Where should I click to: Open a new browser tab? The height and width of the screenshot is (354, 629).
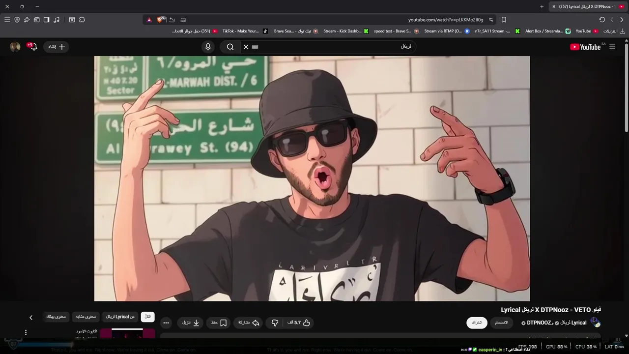(x=542, y=6)
